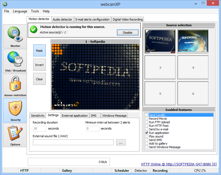Click the Detector status bar entry
Screen dimensions: 221x175
pos(141,171)
